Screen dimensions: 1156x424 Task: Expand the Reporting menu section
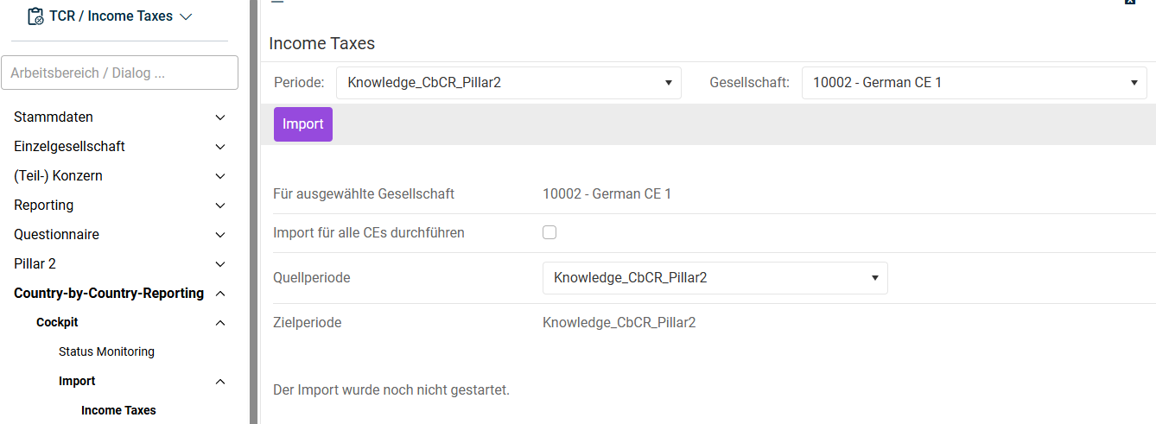coord(119,206)
